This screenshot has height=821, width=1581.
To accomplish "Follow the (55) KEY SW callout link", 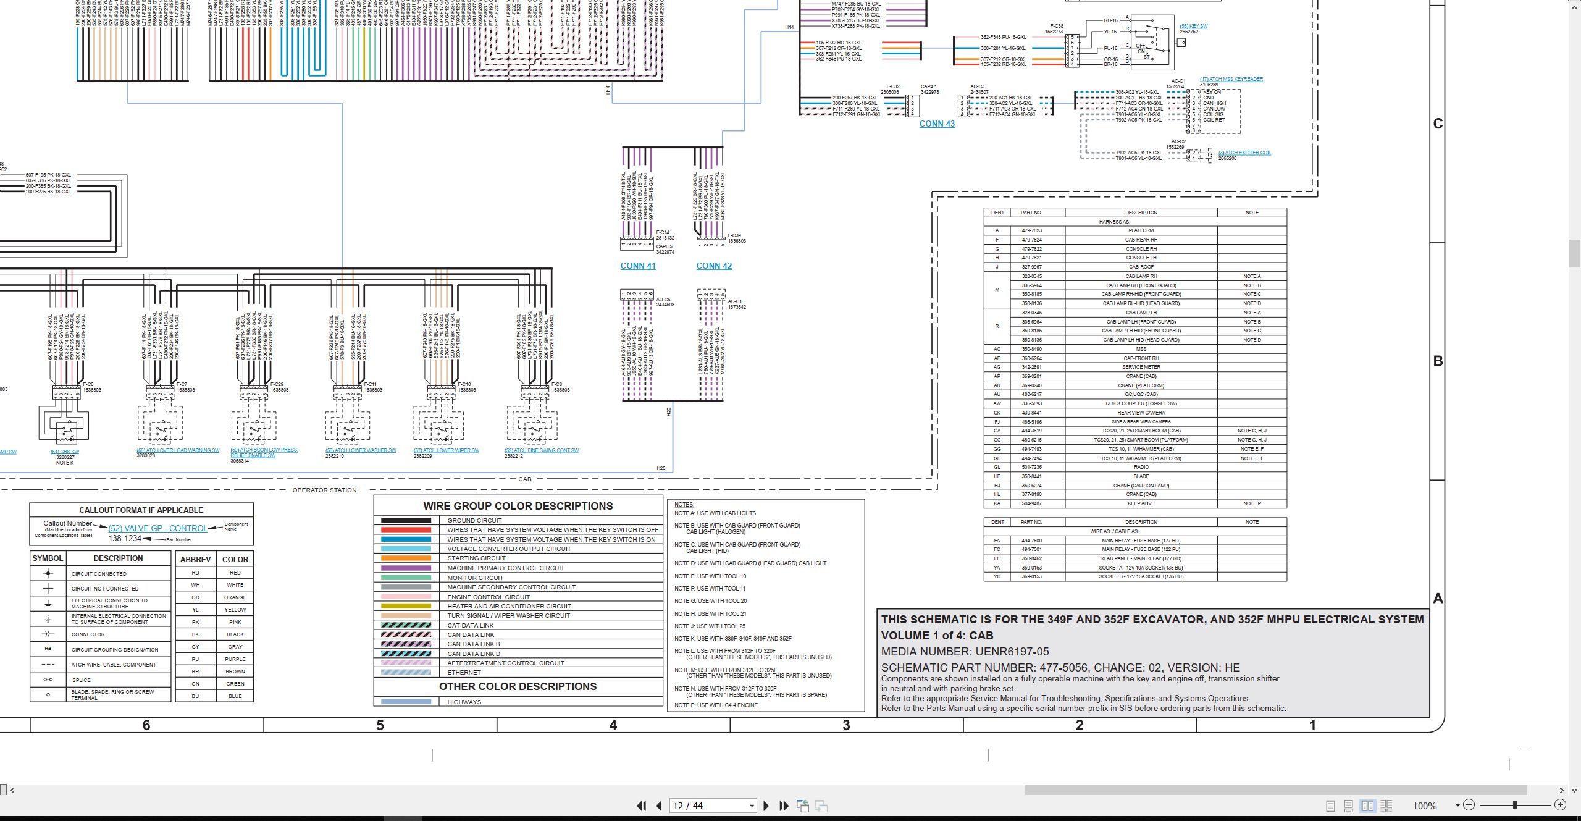I will tap(1194, 26).
